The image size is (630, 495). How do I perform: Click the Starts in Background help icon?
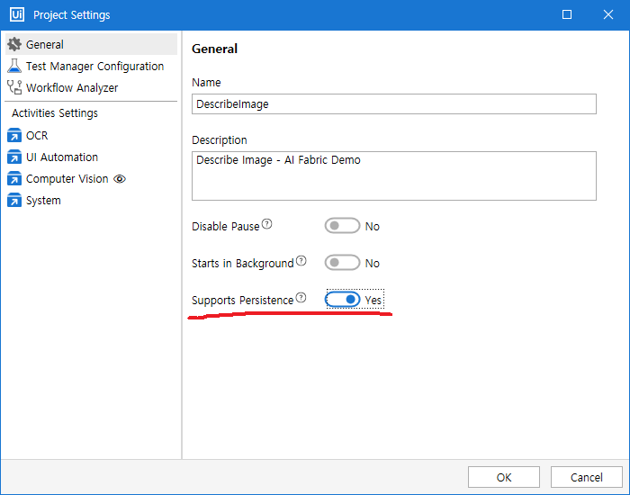(301, 262)
